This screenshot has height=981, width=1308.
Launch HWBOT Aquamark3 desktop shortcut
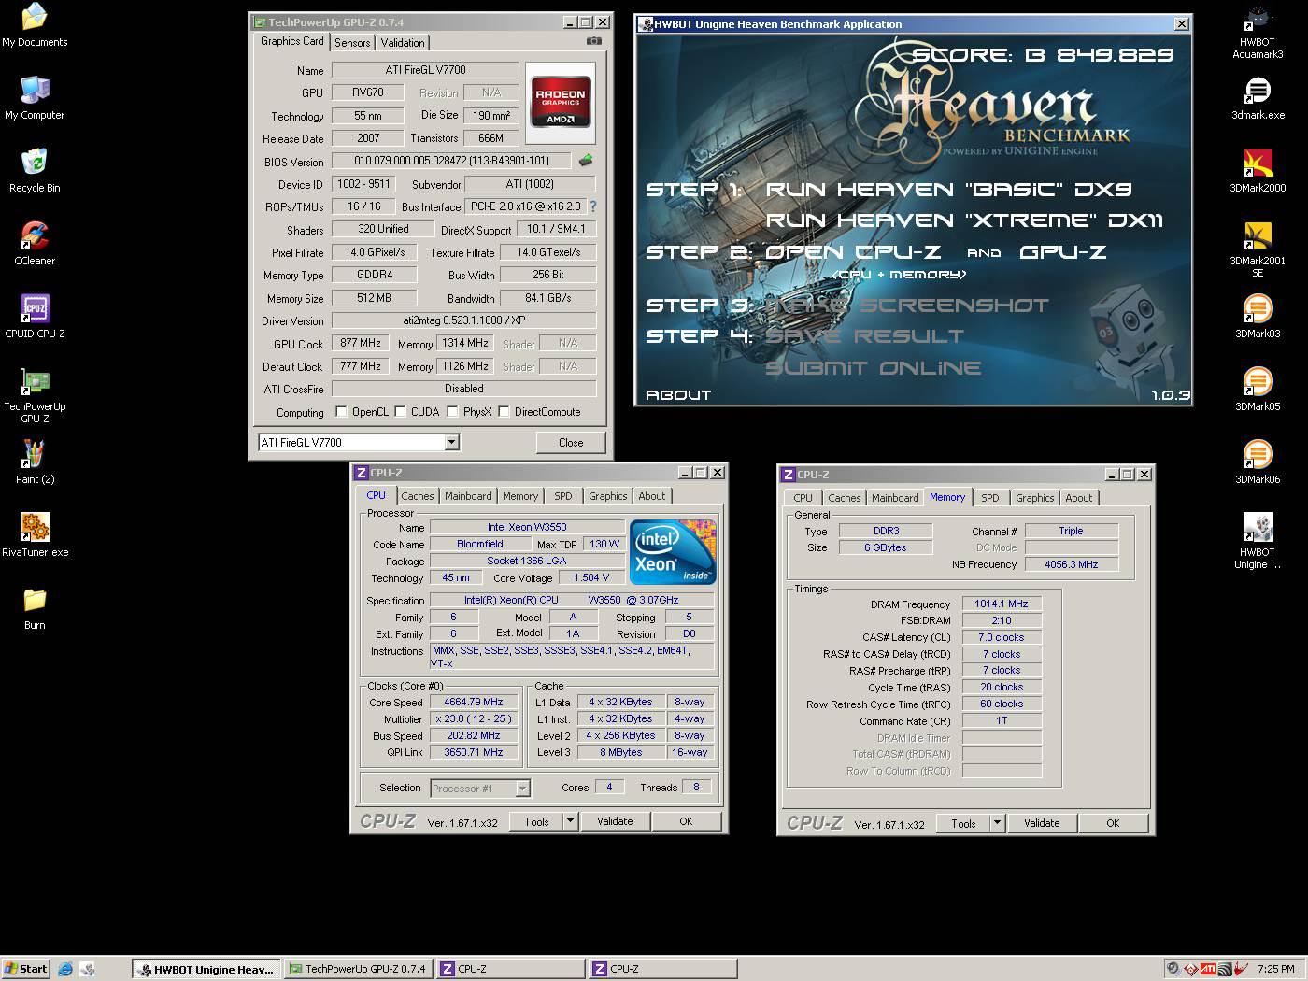(1258, 33)
